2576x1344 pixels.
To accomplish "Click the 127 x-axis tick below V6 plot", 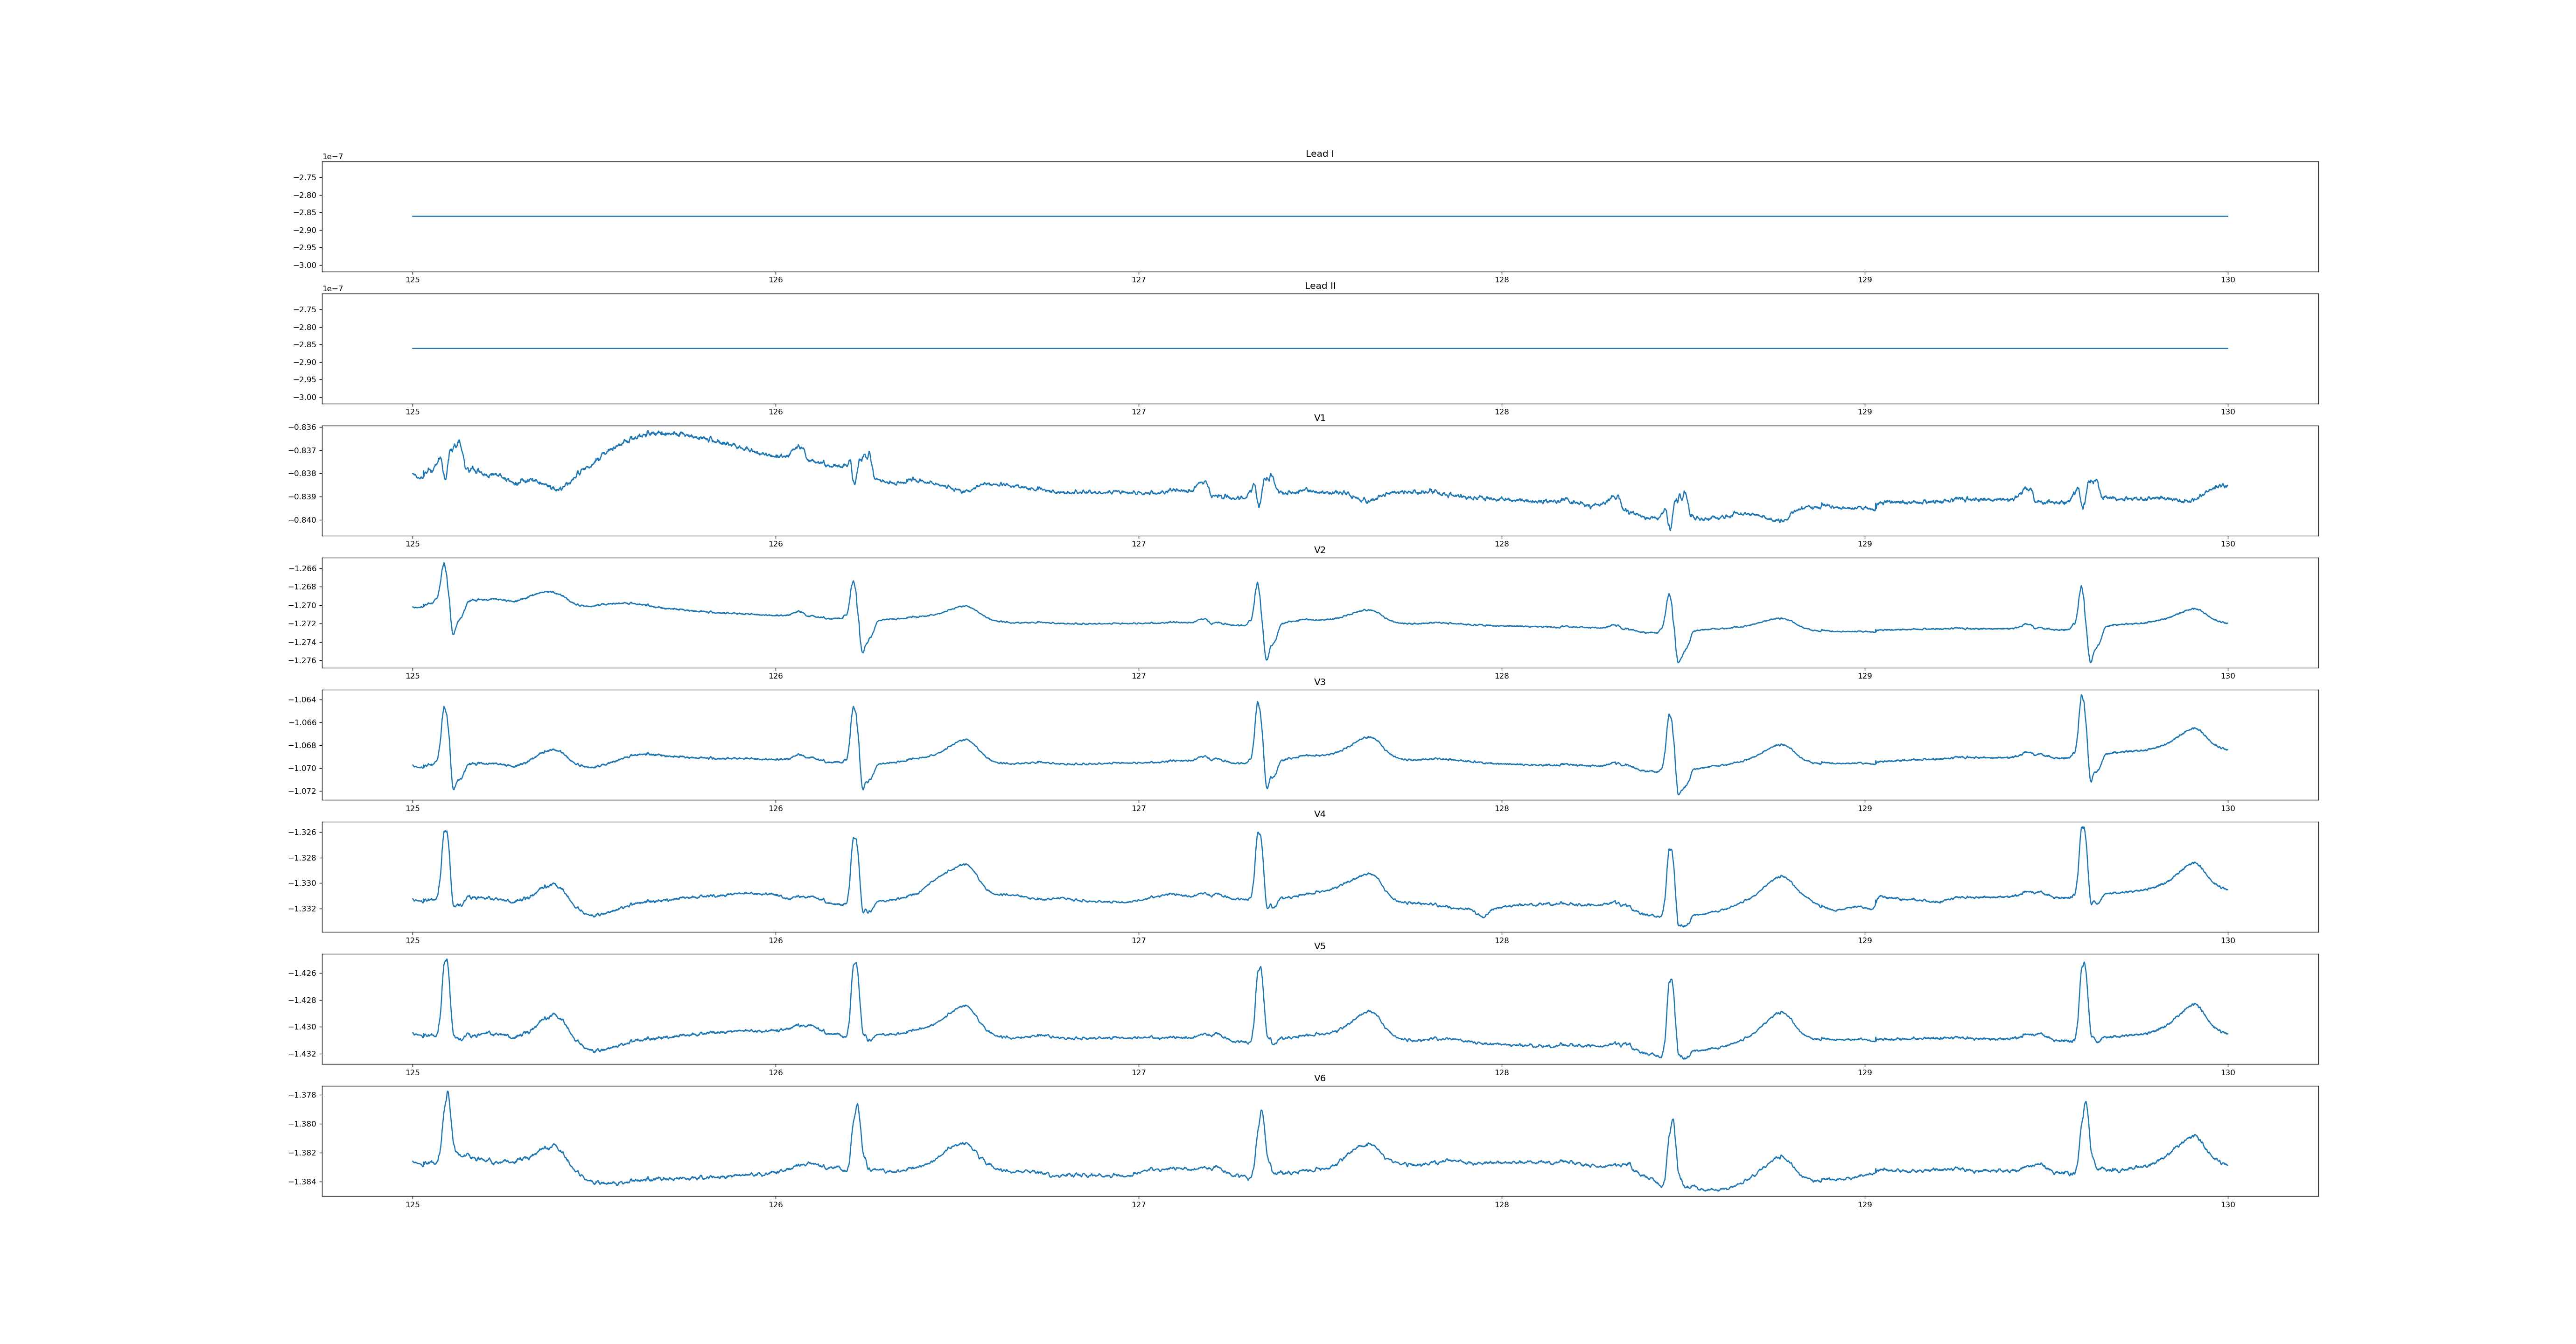I will [1138, 1204].
